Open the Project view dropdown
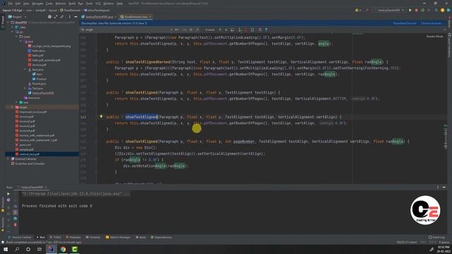The width and height of the screenshot is (452, 254). point(17,17)
